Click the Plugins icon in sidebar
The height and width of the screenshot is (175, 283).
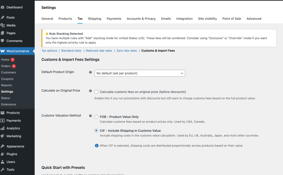(x=3, y=154)
